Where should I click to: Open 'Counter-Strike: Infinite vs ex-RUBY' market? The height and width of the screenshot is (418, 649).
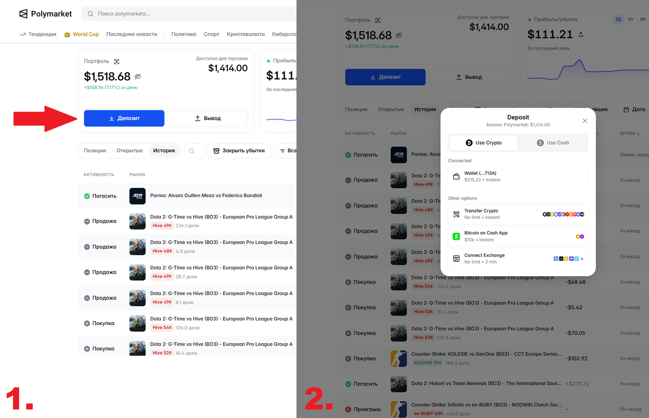click(486, 405)
